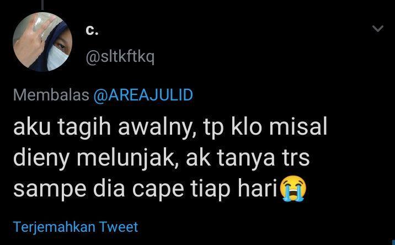Click the word "Tweet" in translate link

click(x=119, y=227)
